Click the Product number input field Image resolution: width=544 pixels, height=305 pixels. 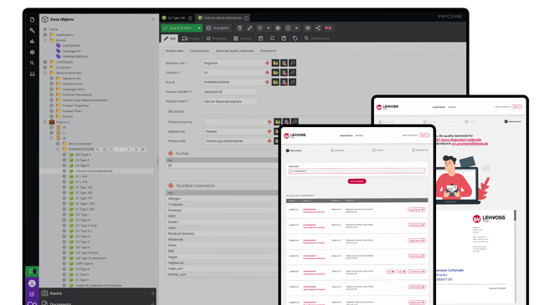tap(229, 92)
